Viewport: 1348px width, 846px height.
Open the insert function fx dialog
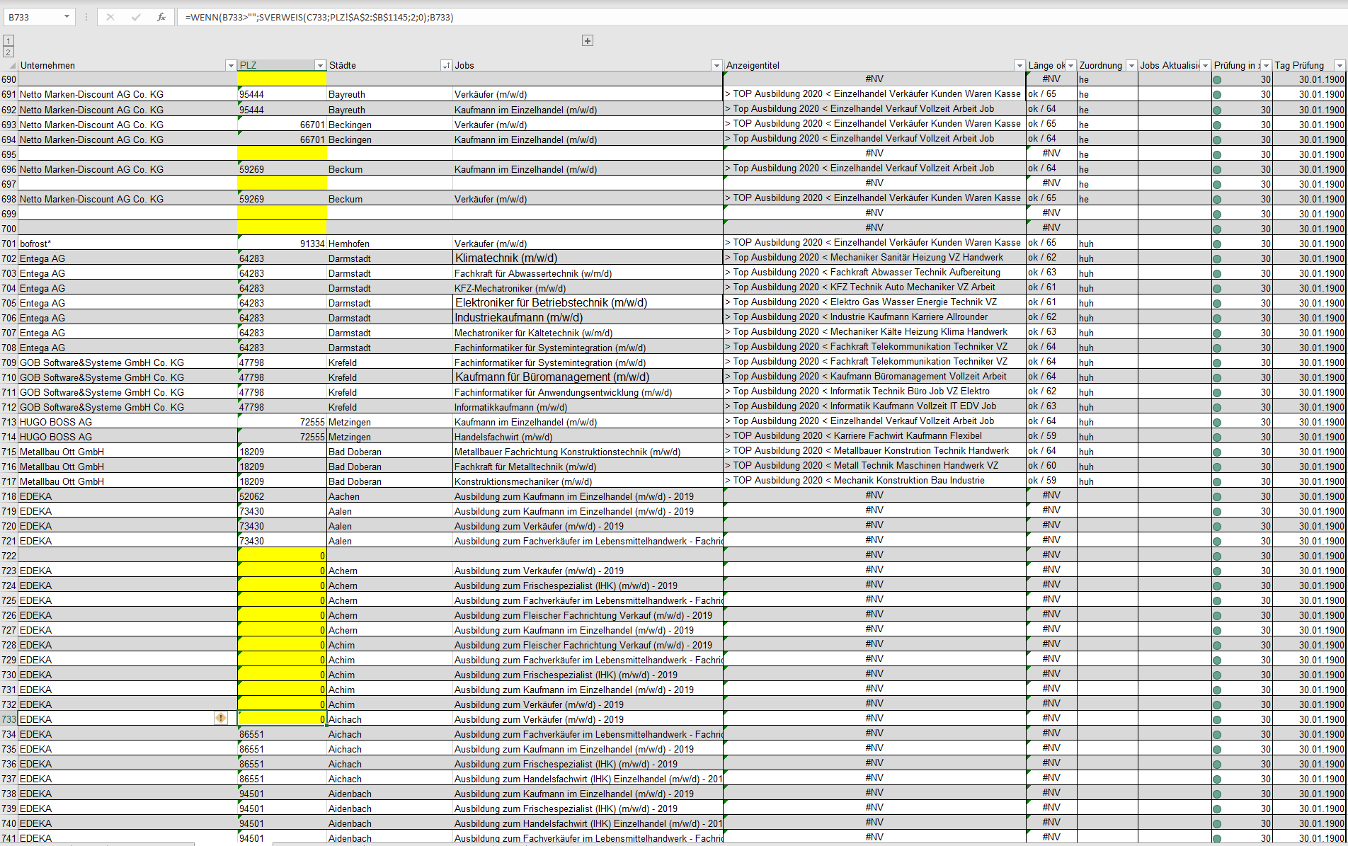(161, 17)
